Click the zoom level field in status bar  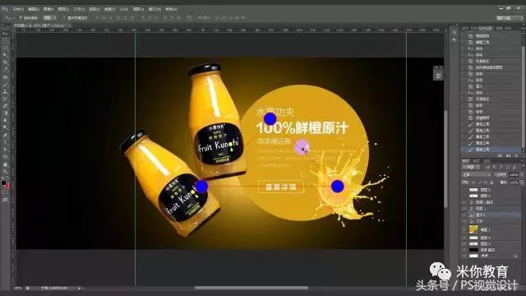pos(18,288)
